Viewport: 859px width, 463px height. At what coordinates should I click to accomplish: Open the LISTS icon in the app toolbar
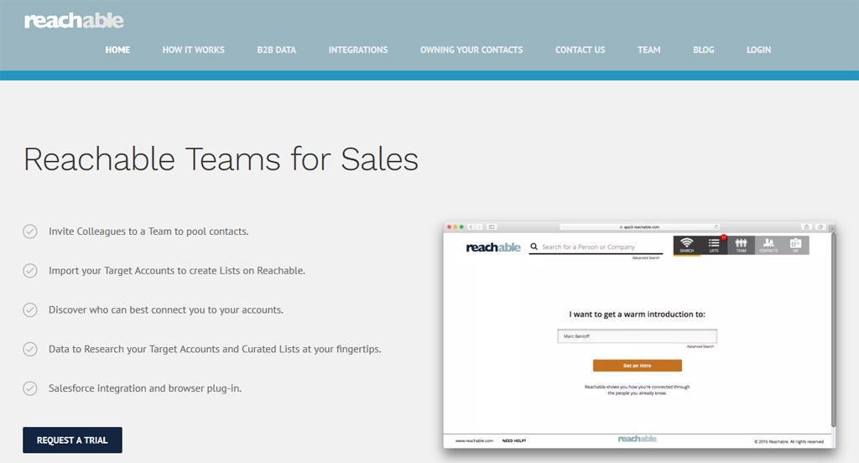[x=714, y=245]
